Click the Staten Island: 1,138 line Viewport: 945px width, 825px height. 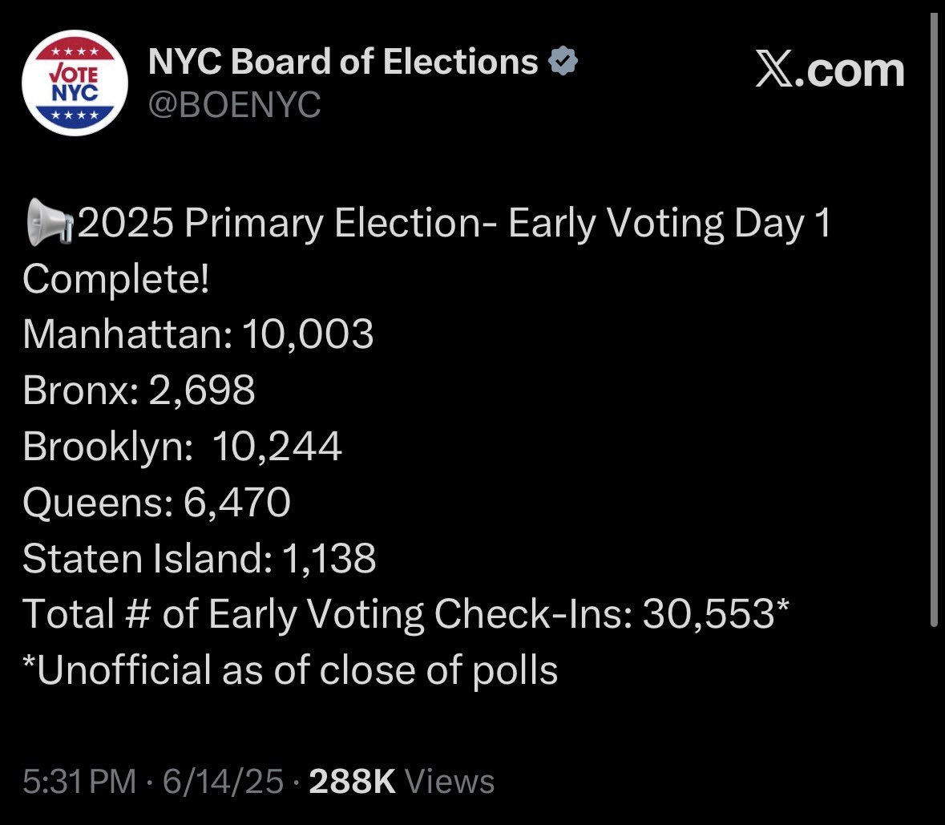200,558
